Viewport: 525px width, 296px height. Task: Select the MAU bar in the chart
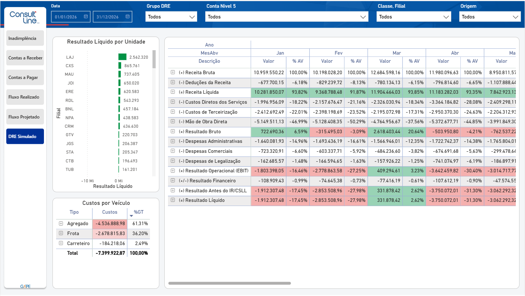pos(119,74)
